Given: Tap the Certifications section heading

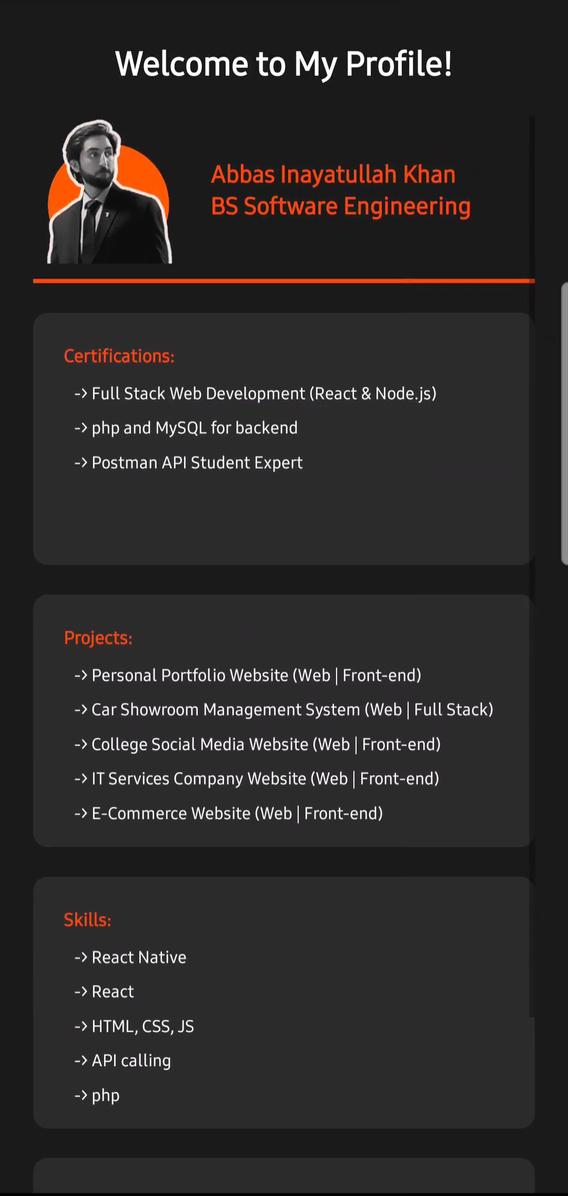Looking at the screenshot, I should [119, 356].
